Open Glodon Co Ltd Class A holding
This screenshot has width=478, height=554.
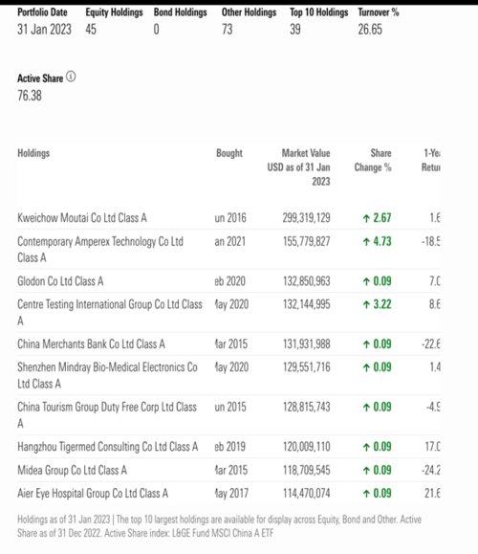(60, 281)
